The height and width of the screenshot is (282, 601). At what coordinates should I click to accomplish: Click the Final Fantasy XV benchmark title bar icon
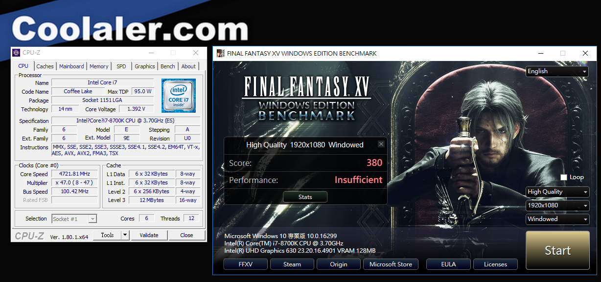coord(220,53)
